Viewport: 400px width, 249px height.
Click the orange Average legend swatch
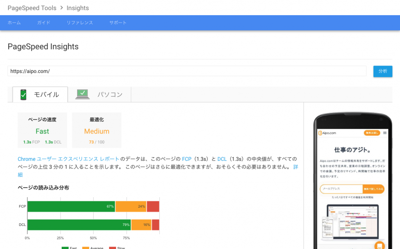click(86, 248)
